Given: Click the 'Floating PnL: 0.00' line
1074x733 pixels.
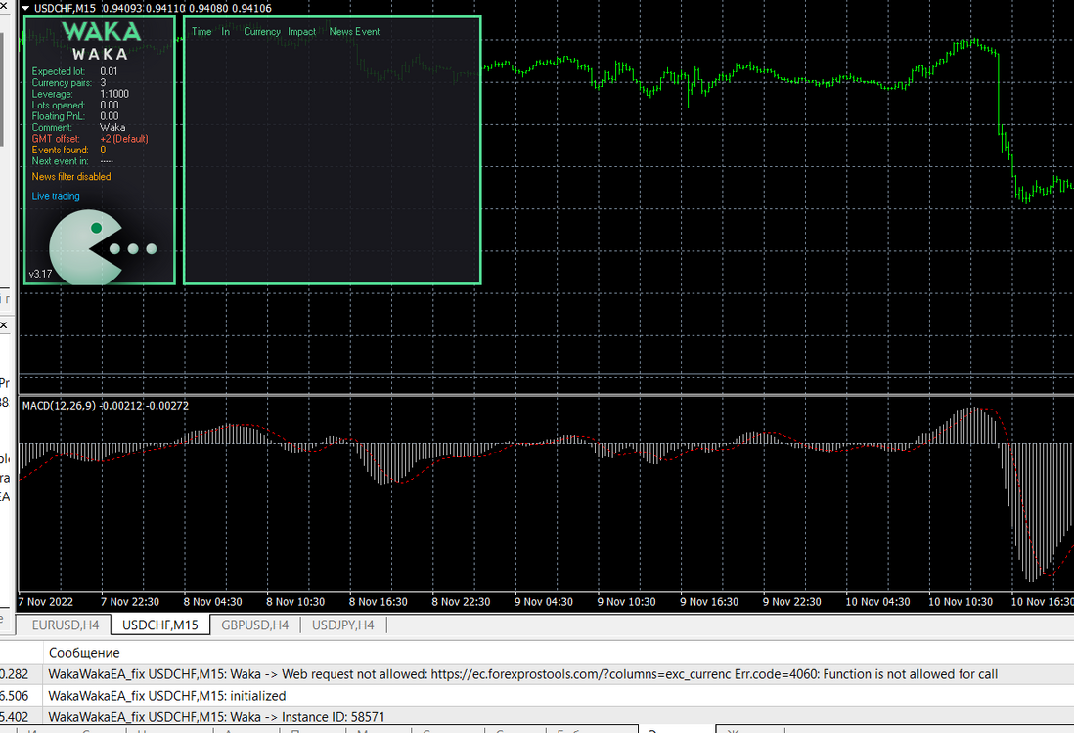Looking at the screenshot, I should [75, 116].
